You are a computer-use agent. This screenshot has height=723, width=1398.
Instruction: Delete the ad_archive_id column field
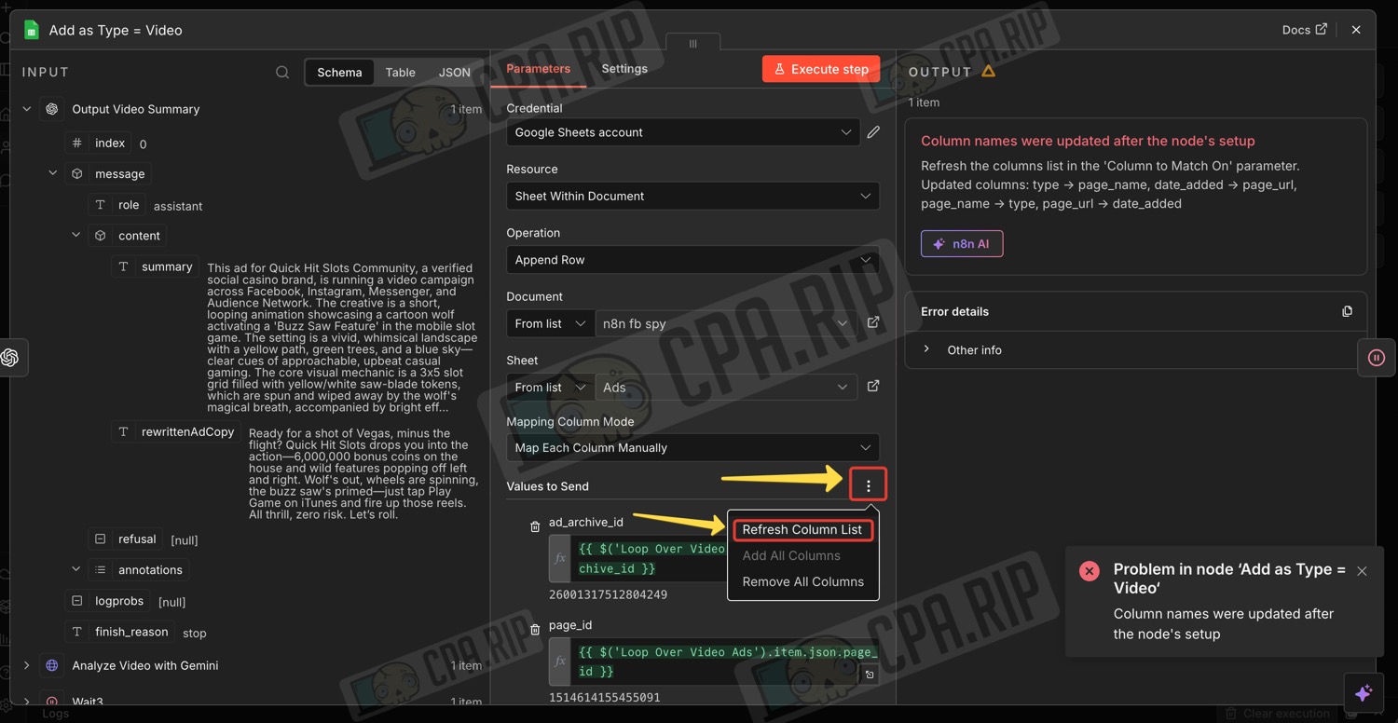535,526
